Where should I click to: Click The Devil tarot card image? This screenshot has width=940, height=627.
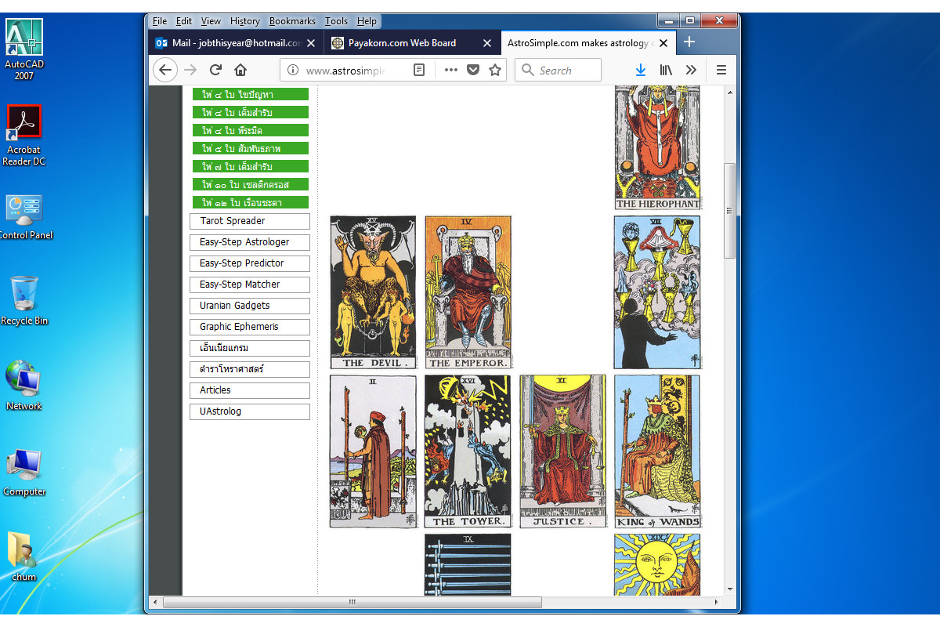click(x=373, y=292)
